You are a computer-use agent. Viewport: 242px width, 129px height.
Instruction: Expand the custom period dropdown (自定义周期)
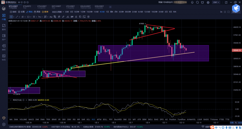click(58, 12)
